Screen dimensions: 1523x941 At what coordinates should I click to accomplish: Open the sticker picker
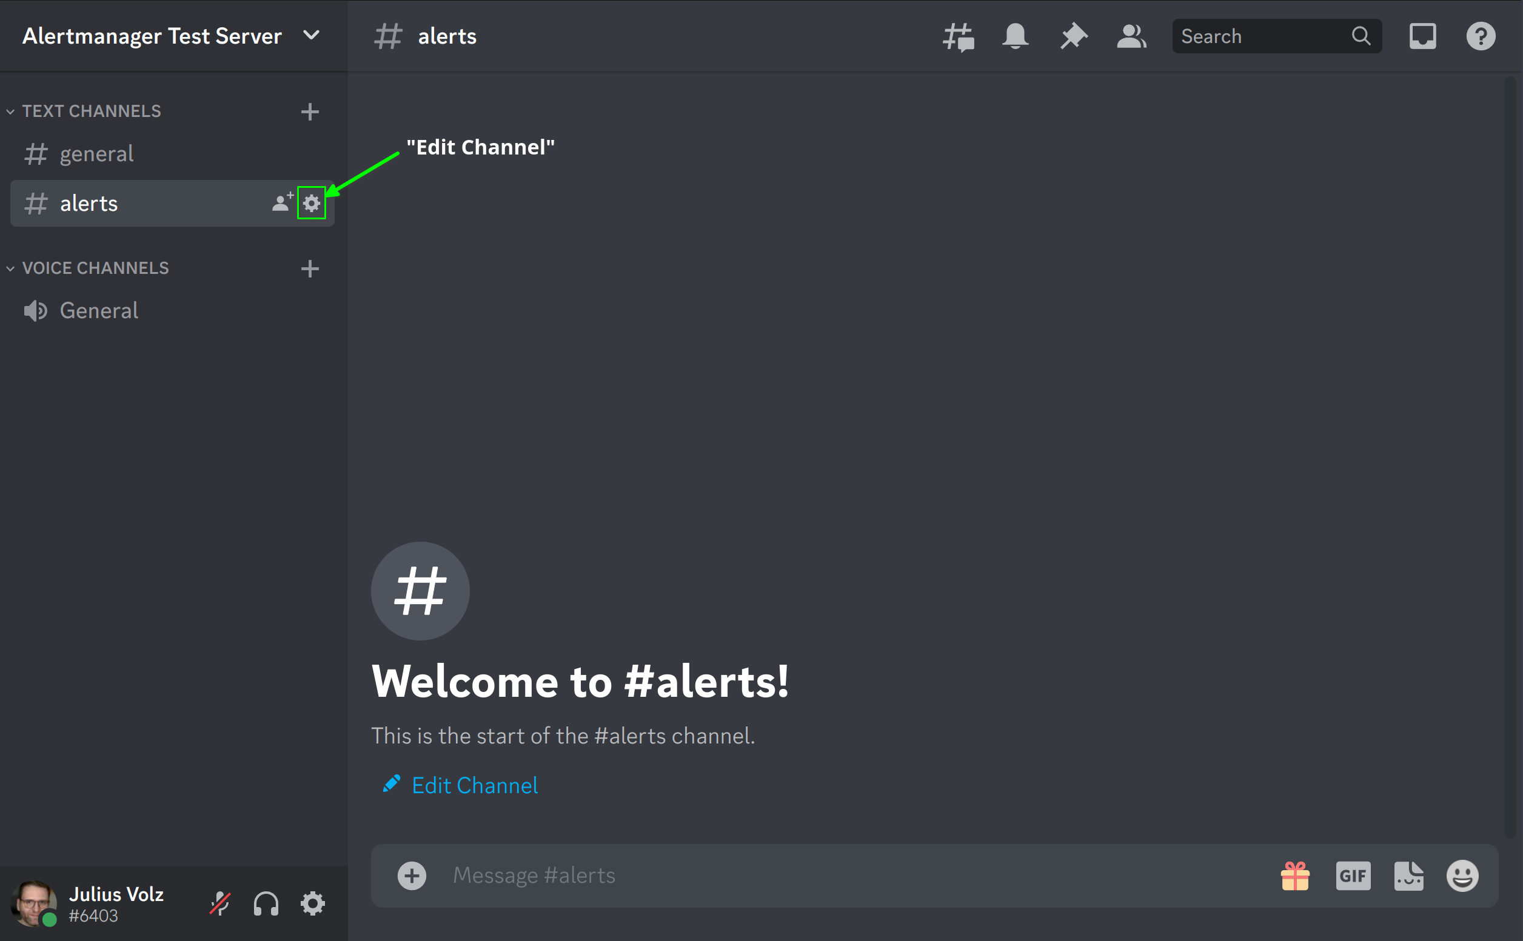coord(1409,875)
